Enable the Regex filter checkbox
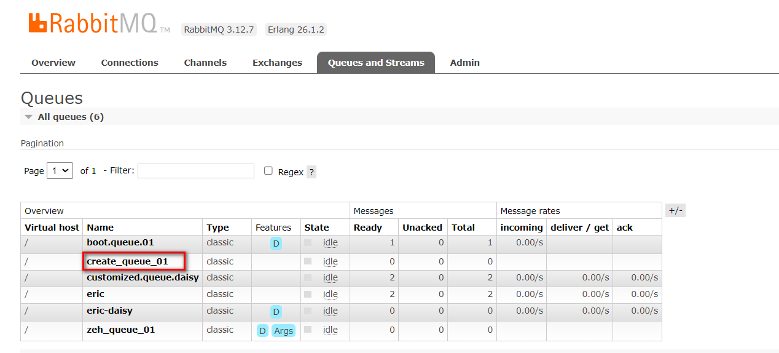 tap(268, 171)
